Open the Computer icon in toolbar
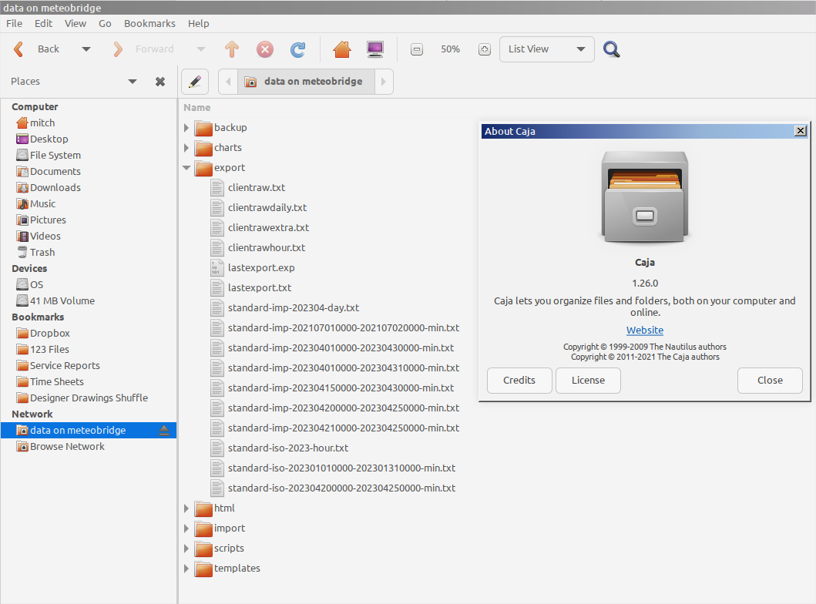Screen dimensions: 816x604 (374, 49)
